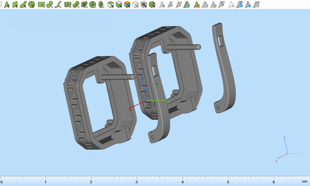Activate the rectangle brush selection tool
This screenshot has height=186, width=310.
[x=41, y=4]
